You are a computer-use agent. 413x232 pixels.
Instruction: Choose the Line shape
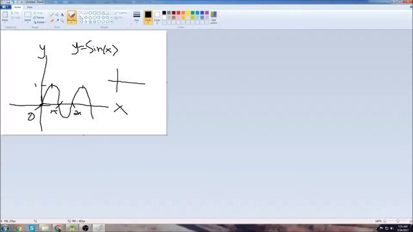click(81, 13)
